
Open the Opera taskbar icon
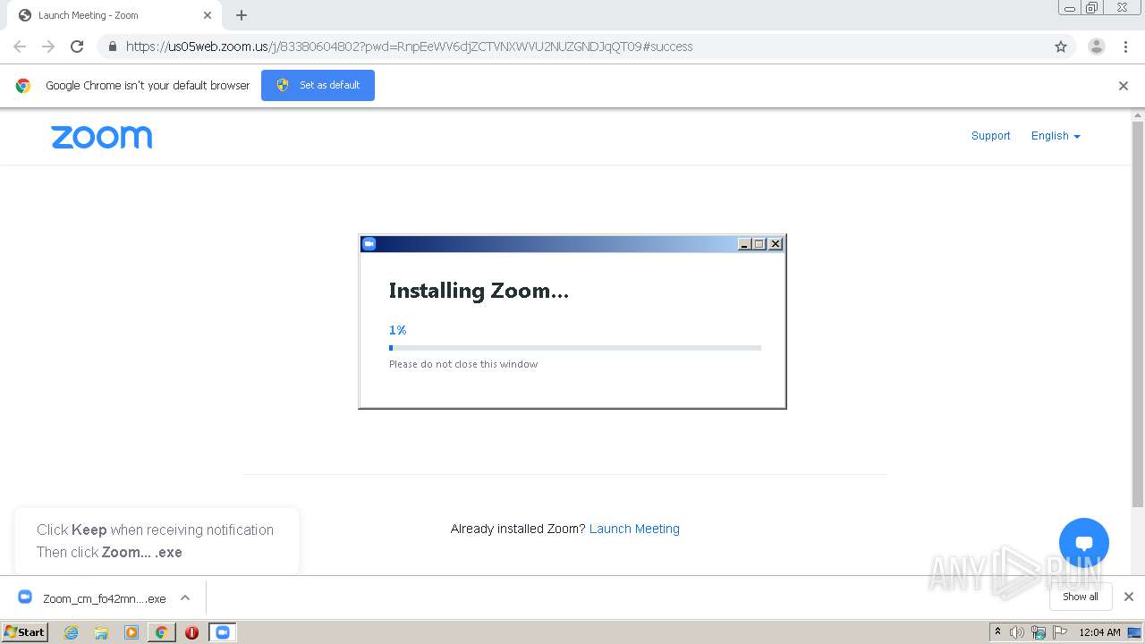pos(191,632)
